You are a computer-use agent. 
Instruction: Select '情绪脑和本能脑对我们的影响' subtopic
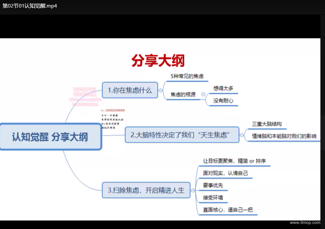[x=284, y=136]
